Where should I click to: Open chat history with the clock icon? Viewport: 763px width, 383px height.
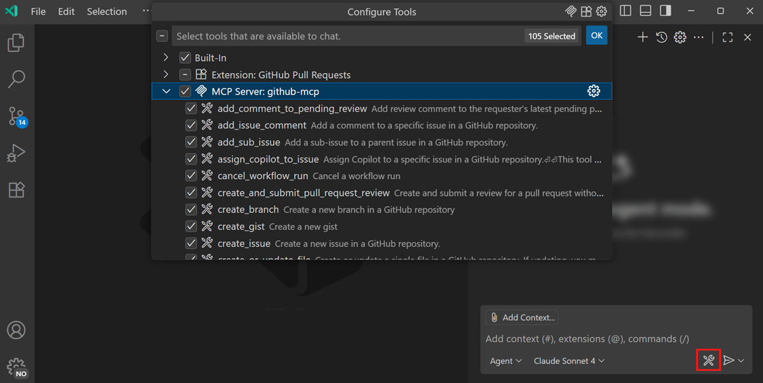click(x=661, y=37)
